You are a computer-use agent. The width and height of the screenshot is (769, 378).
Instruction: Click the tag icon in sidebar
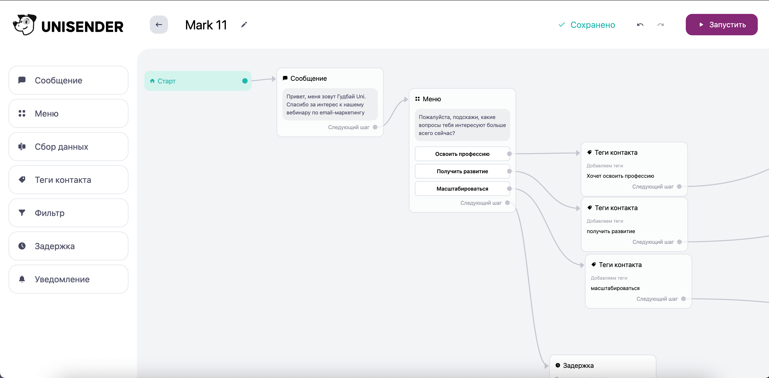(22, 180)
